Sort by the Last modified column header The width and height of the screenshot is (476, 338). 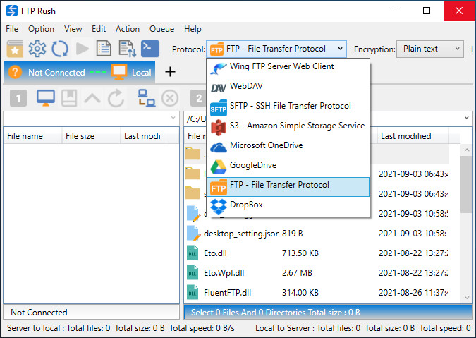(405, 136)
